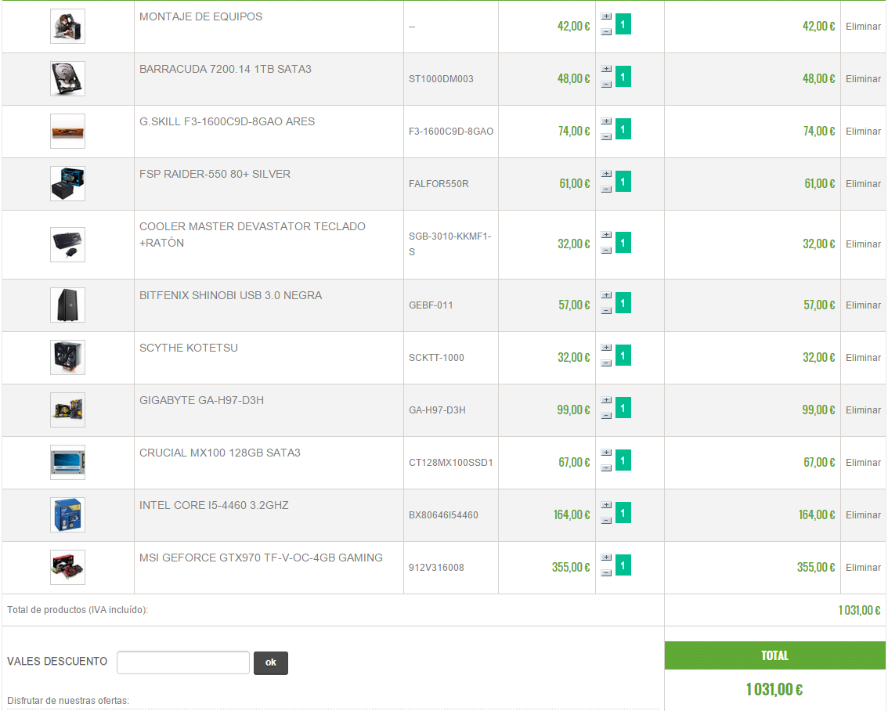Image resolution: width=888 pixels, height=711 pixels.
Task: Increase quantity of BITFENIX SHINOBI case
Action: tap(606, 295)
